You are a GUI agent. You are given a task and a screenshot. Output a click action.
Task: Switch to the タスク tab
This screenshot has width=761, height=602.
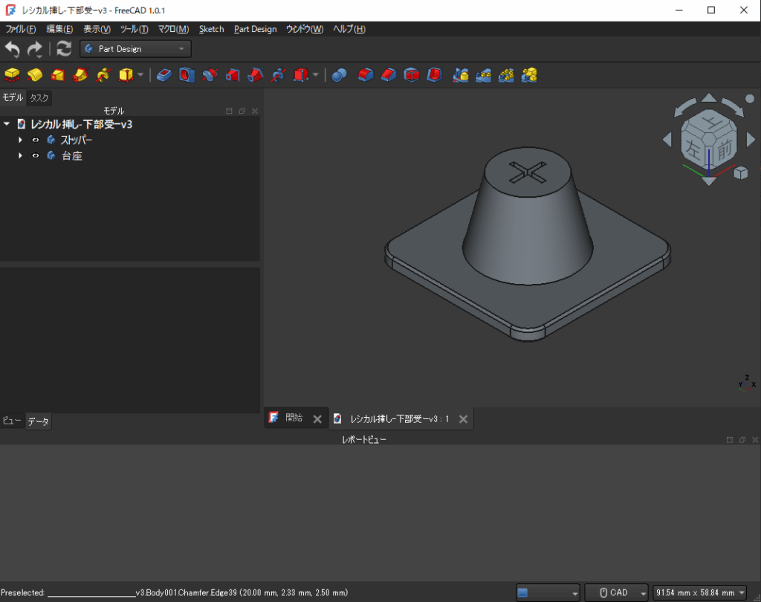point(39,98)
